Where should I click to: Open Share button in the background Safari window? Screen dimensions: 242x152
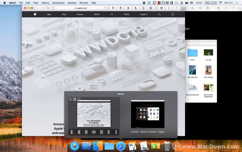(x=226, y=8)
